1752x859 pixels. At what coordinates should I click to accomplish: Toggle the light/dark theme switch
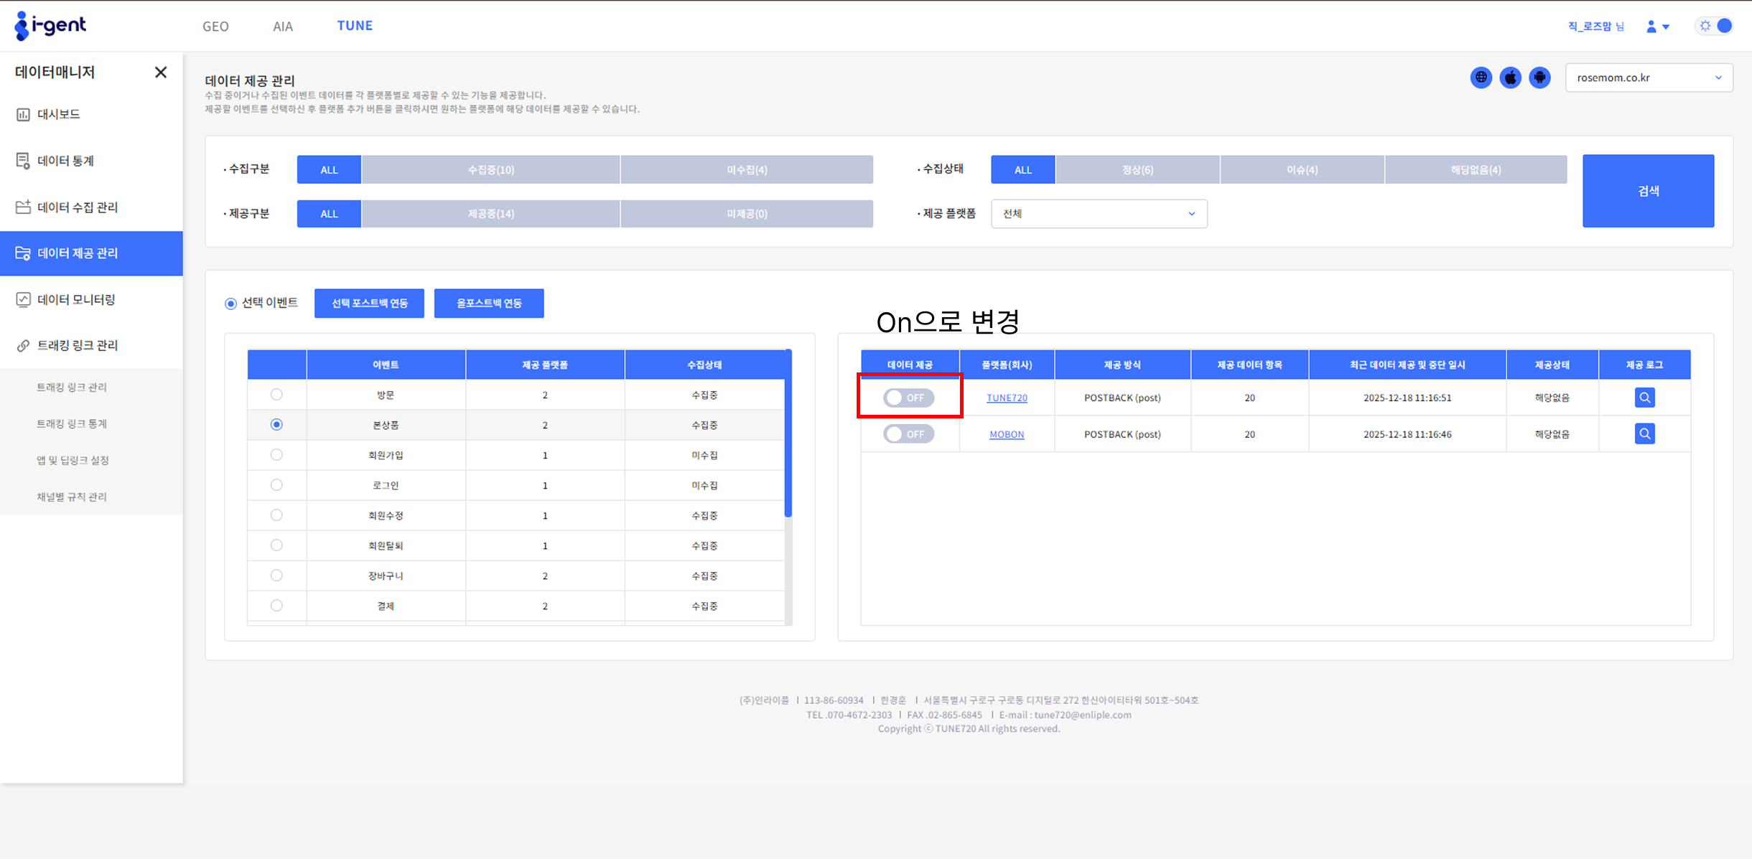coord(1715,26)
